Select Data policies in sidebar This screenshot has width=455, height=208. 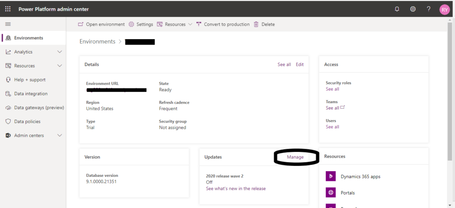point(33,121)
